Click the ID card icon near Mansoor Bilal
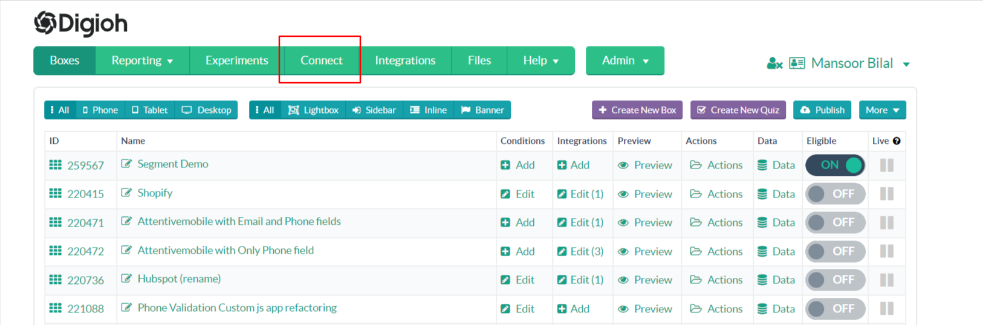The height and width of the screenshot is (325, 983). click(797, 63)
